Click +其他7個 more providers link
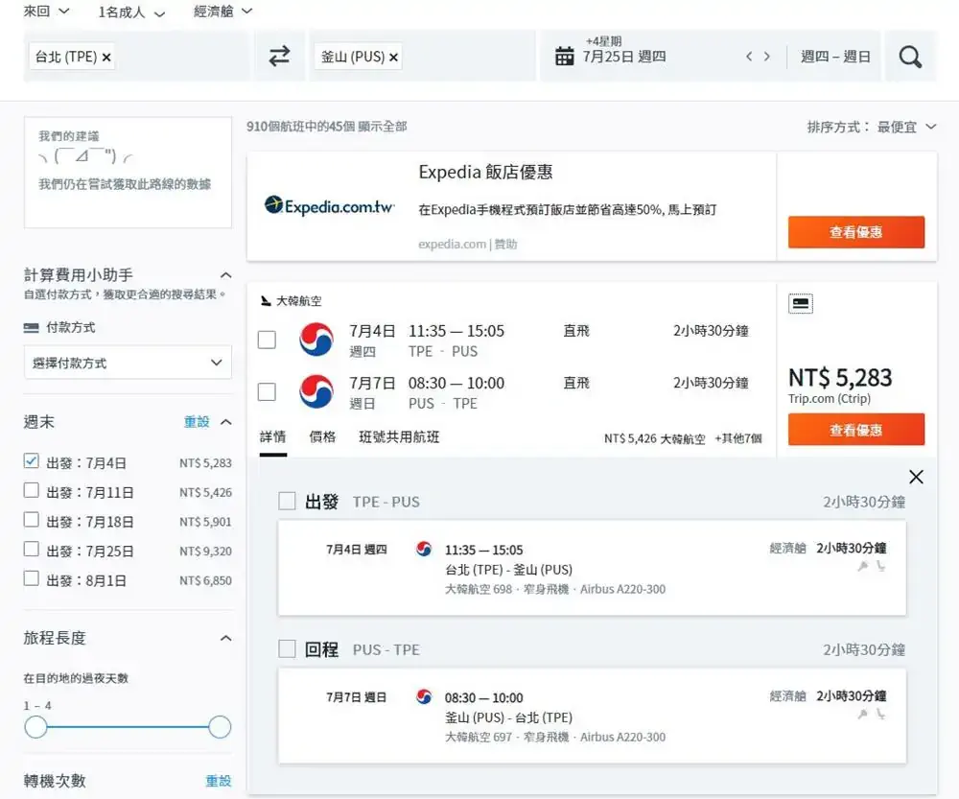Image resolution: width=959 pixels, height=799 pixels. coord(738,438)
